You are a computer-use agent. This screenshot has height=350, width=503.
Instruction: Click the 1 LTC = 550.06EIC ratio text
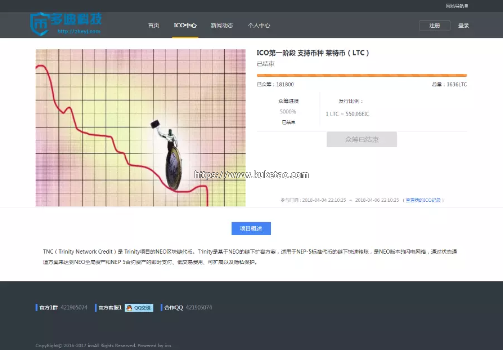tap(347, 114)
